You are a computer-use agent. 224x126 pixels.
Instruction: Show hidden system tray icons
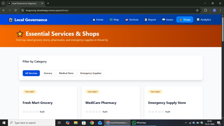pyautogui.click(x=186, y=123)
